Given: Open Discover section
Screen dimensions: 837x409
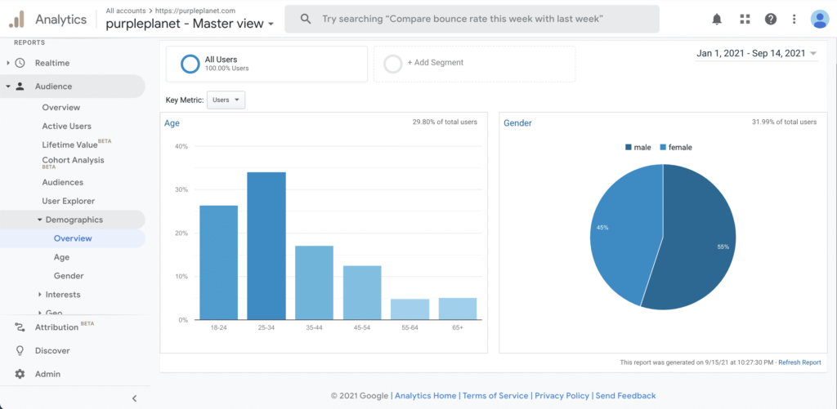Looking at the screenshot, I should tap(52, 350).
